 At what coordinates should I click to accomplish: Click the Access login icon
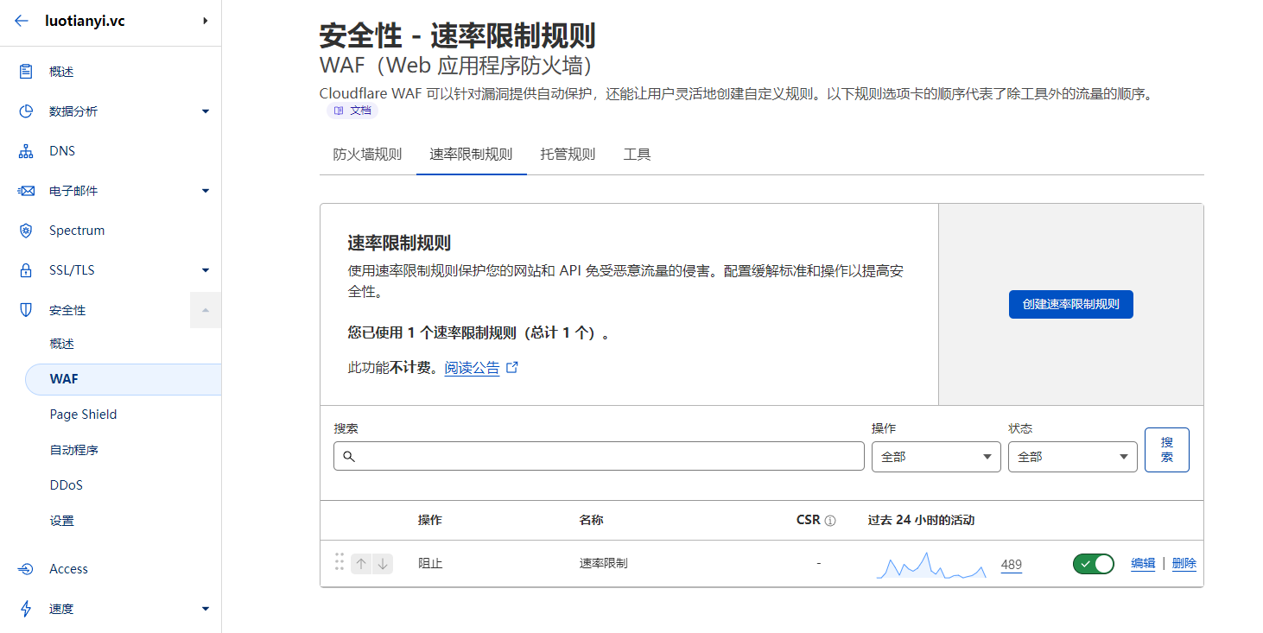tap(26, 569)
